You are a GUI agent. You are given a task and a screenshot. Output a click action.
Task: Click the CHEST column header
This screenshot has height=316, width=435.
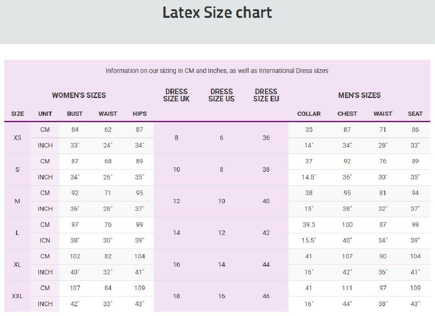point(347,114)
